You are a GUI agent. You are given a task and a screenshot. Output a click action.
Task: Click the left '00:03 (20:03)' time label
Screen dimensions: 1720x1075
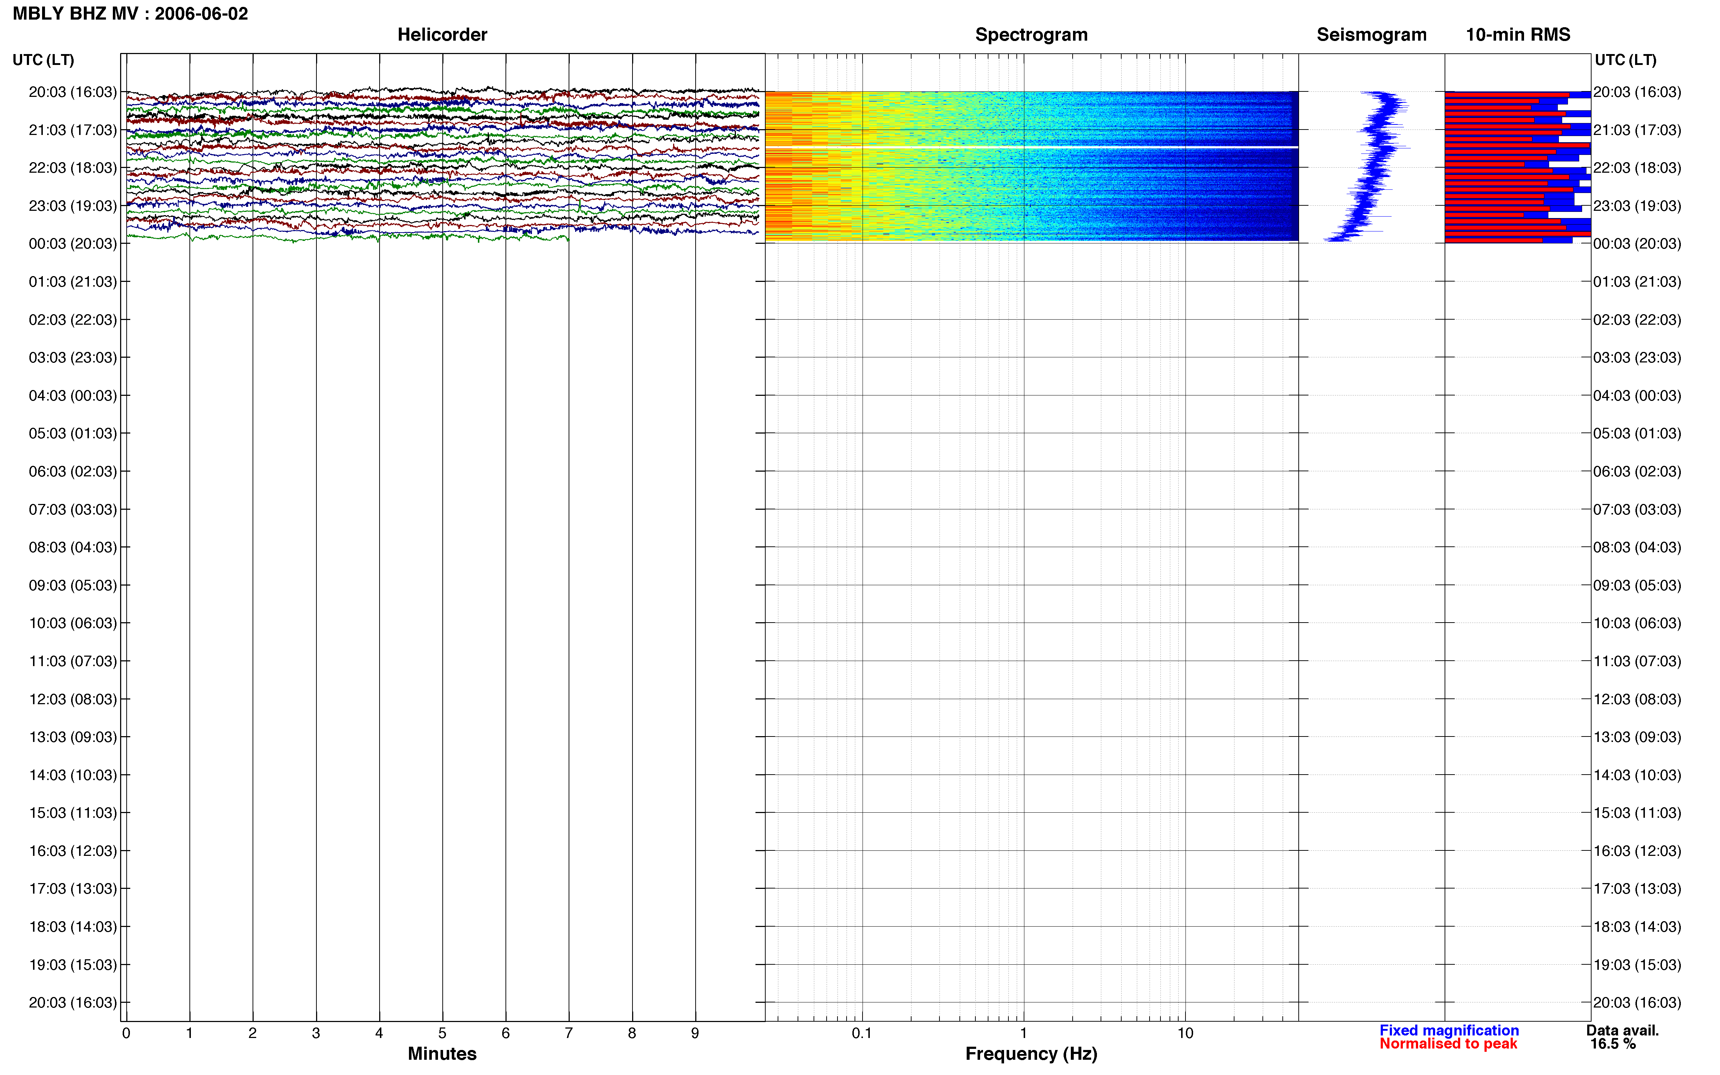(x=73, y=244)
